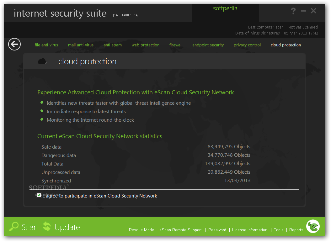Click the 'internet security suite' title
Viewport: 331px width, 242px height.
click(60, 13)
